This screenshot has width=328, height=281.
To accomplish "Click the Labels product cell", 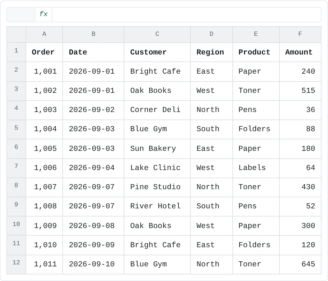I will click(x=256, y=168).
